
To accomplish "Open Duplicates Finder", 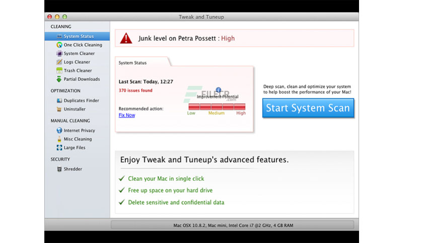I will point(78,100).
